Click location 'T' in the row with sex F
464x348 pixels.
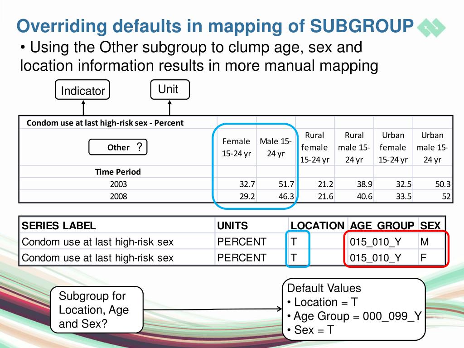tap(294, 258)
